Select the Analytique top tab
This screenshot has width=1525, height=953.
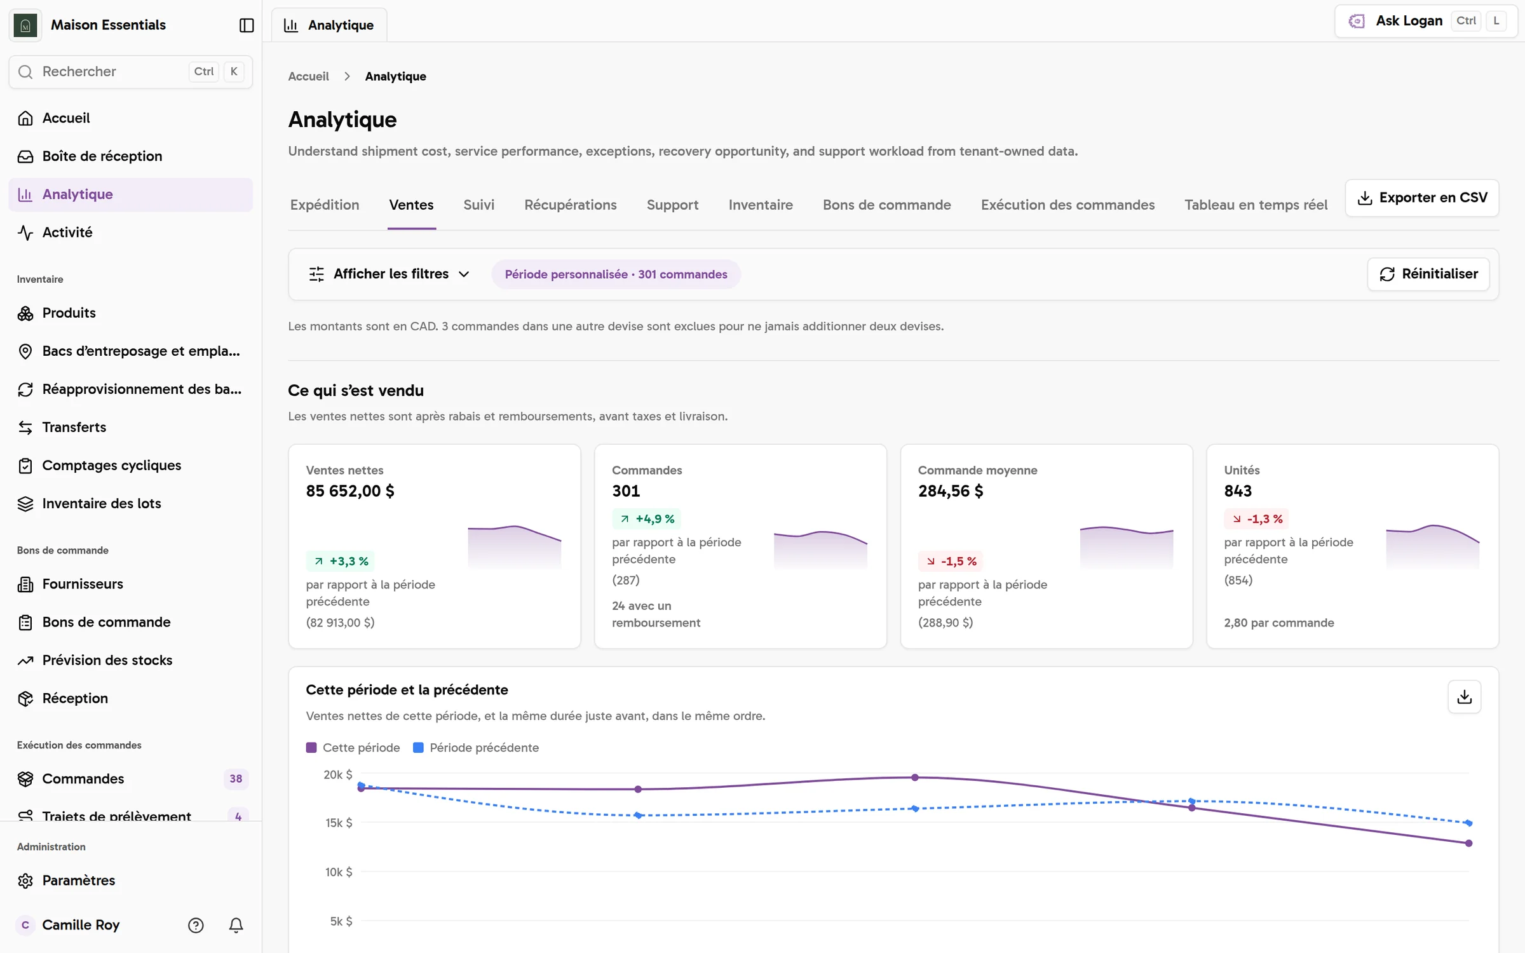coord(329,25)
